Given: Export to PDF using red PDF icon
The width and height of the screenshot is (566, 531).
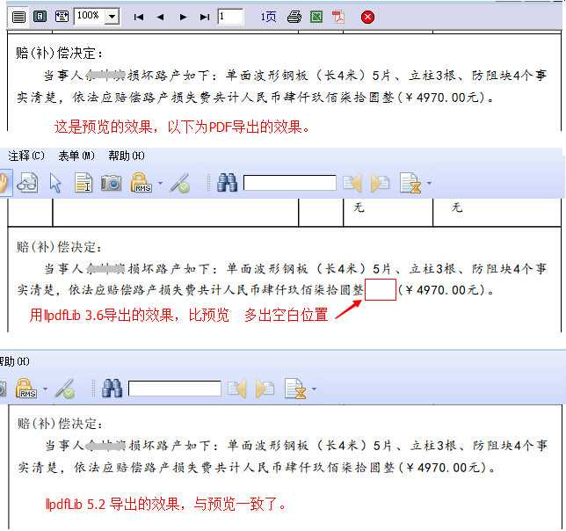Looking at the screenshot, I should tap(337, 17).
